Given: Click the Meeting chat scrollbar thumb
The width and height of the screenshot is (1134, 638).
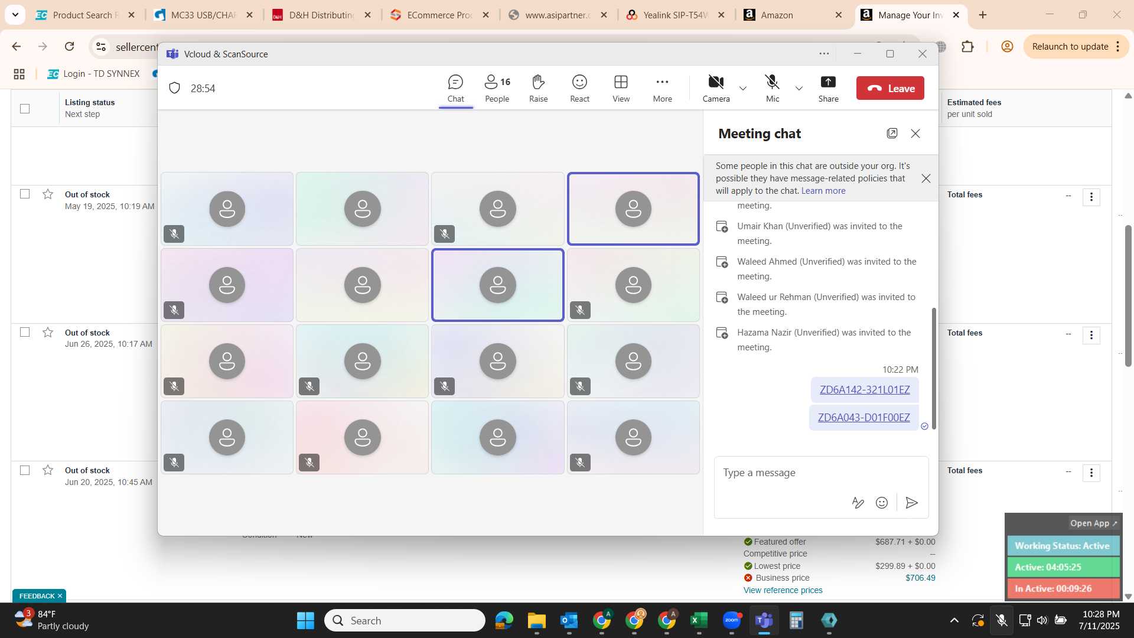Looking at the screenshot, I should [x=934, y=368].
